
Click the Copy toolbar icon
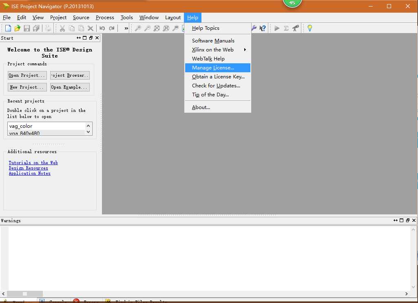(x=72, y=28)
